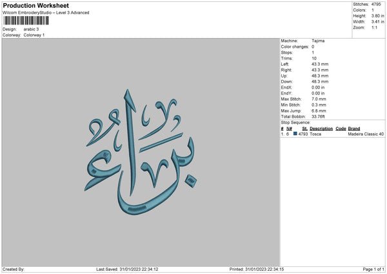This screenshot has height=274, width=387.
Task: Click the Total Bobbin value 33.76ft
Action: (318, 116)
